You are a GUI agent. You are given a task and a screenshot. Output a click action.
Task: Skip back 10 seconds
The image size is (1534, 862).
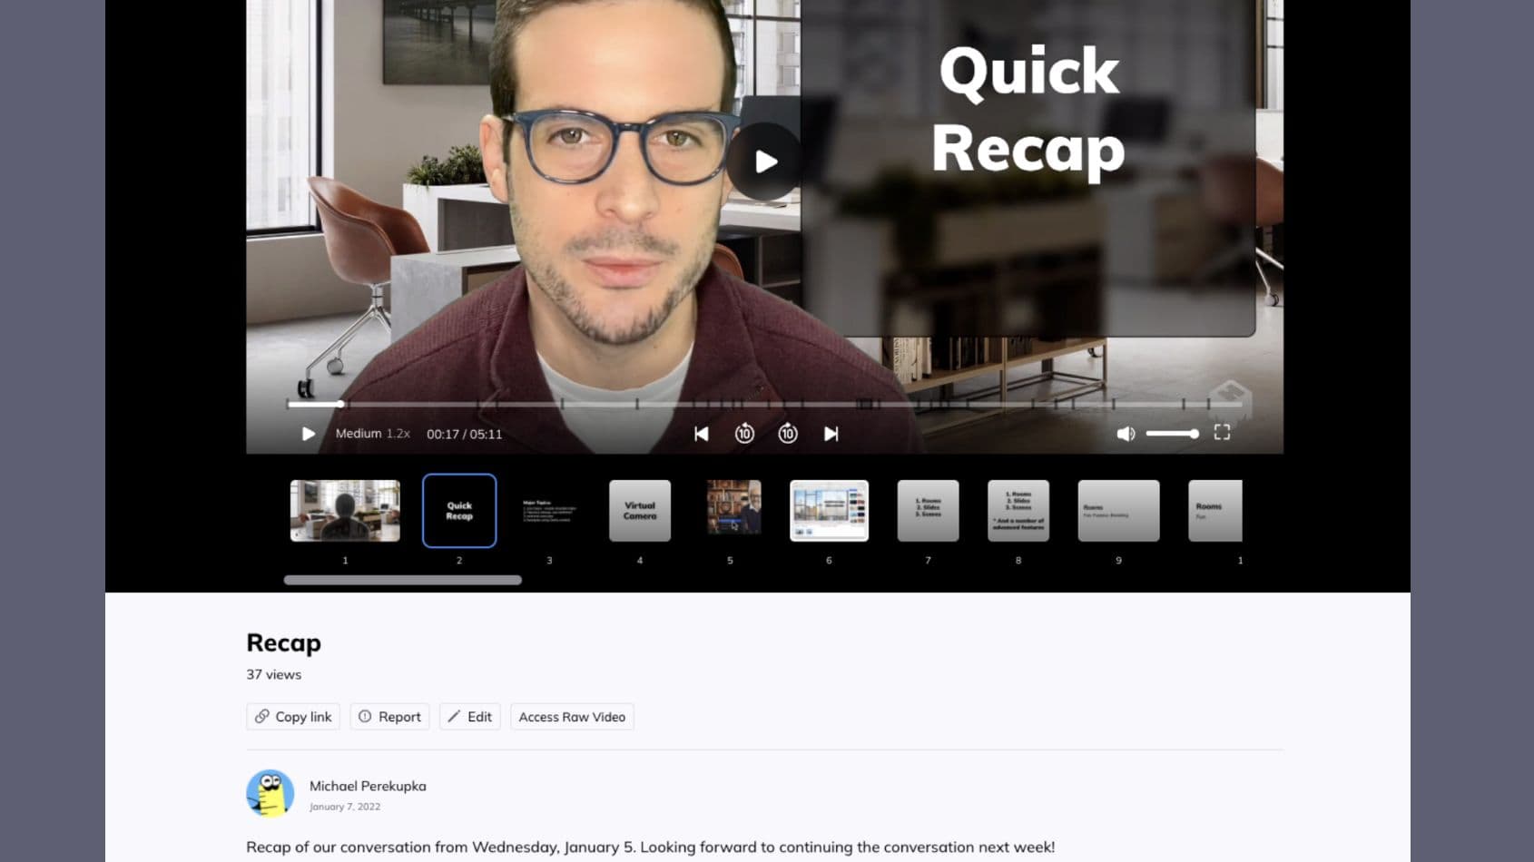click(x=744, y=434)
